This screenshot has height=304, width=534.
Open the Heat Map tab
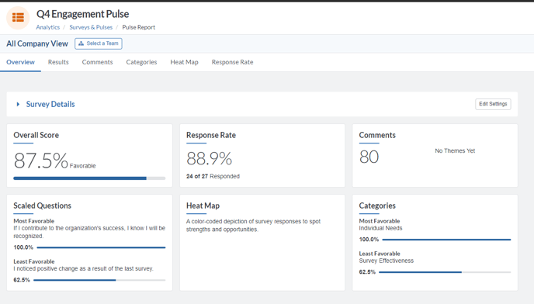tap(184, 62)
